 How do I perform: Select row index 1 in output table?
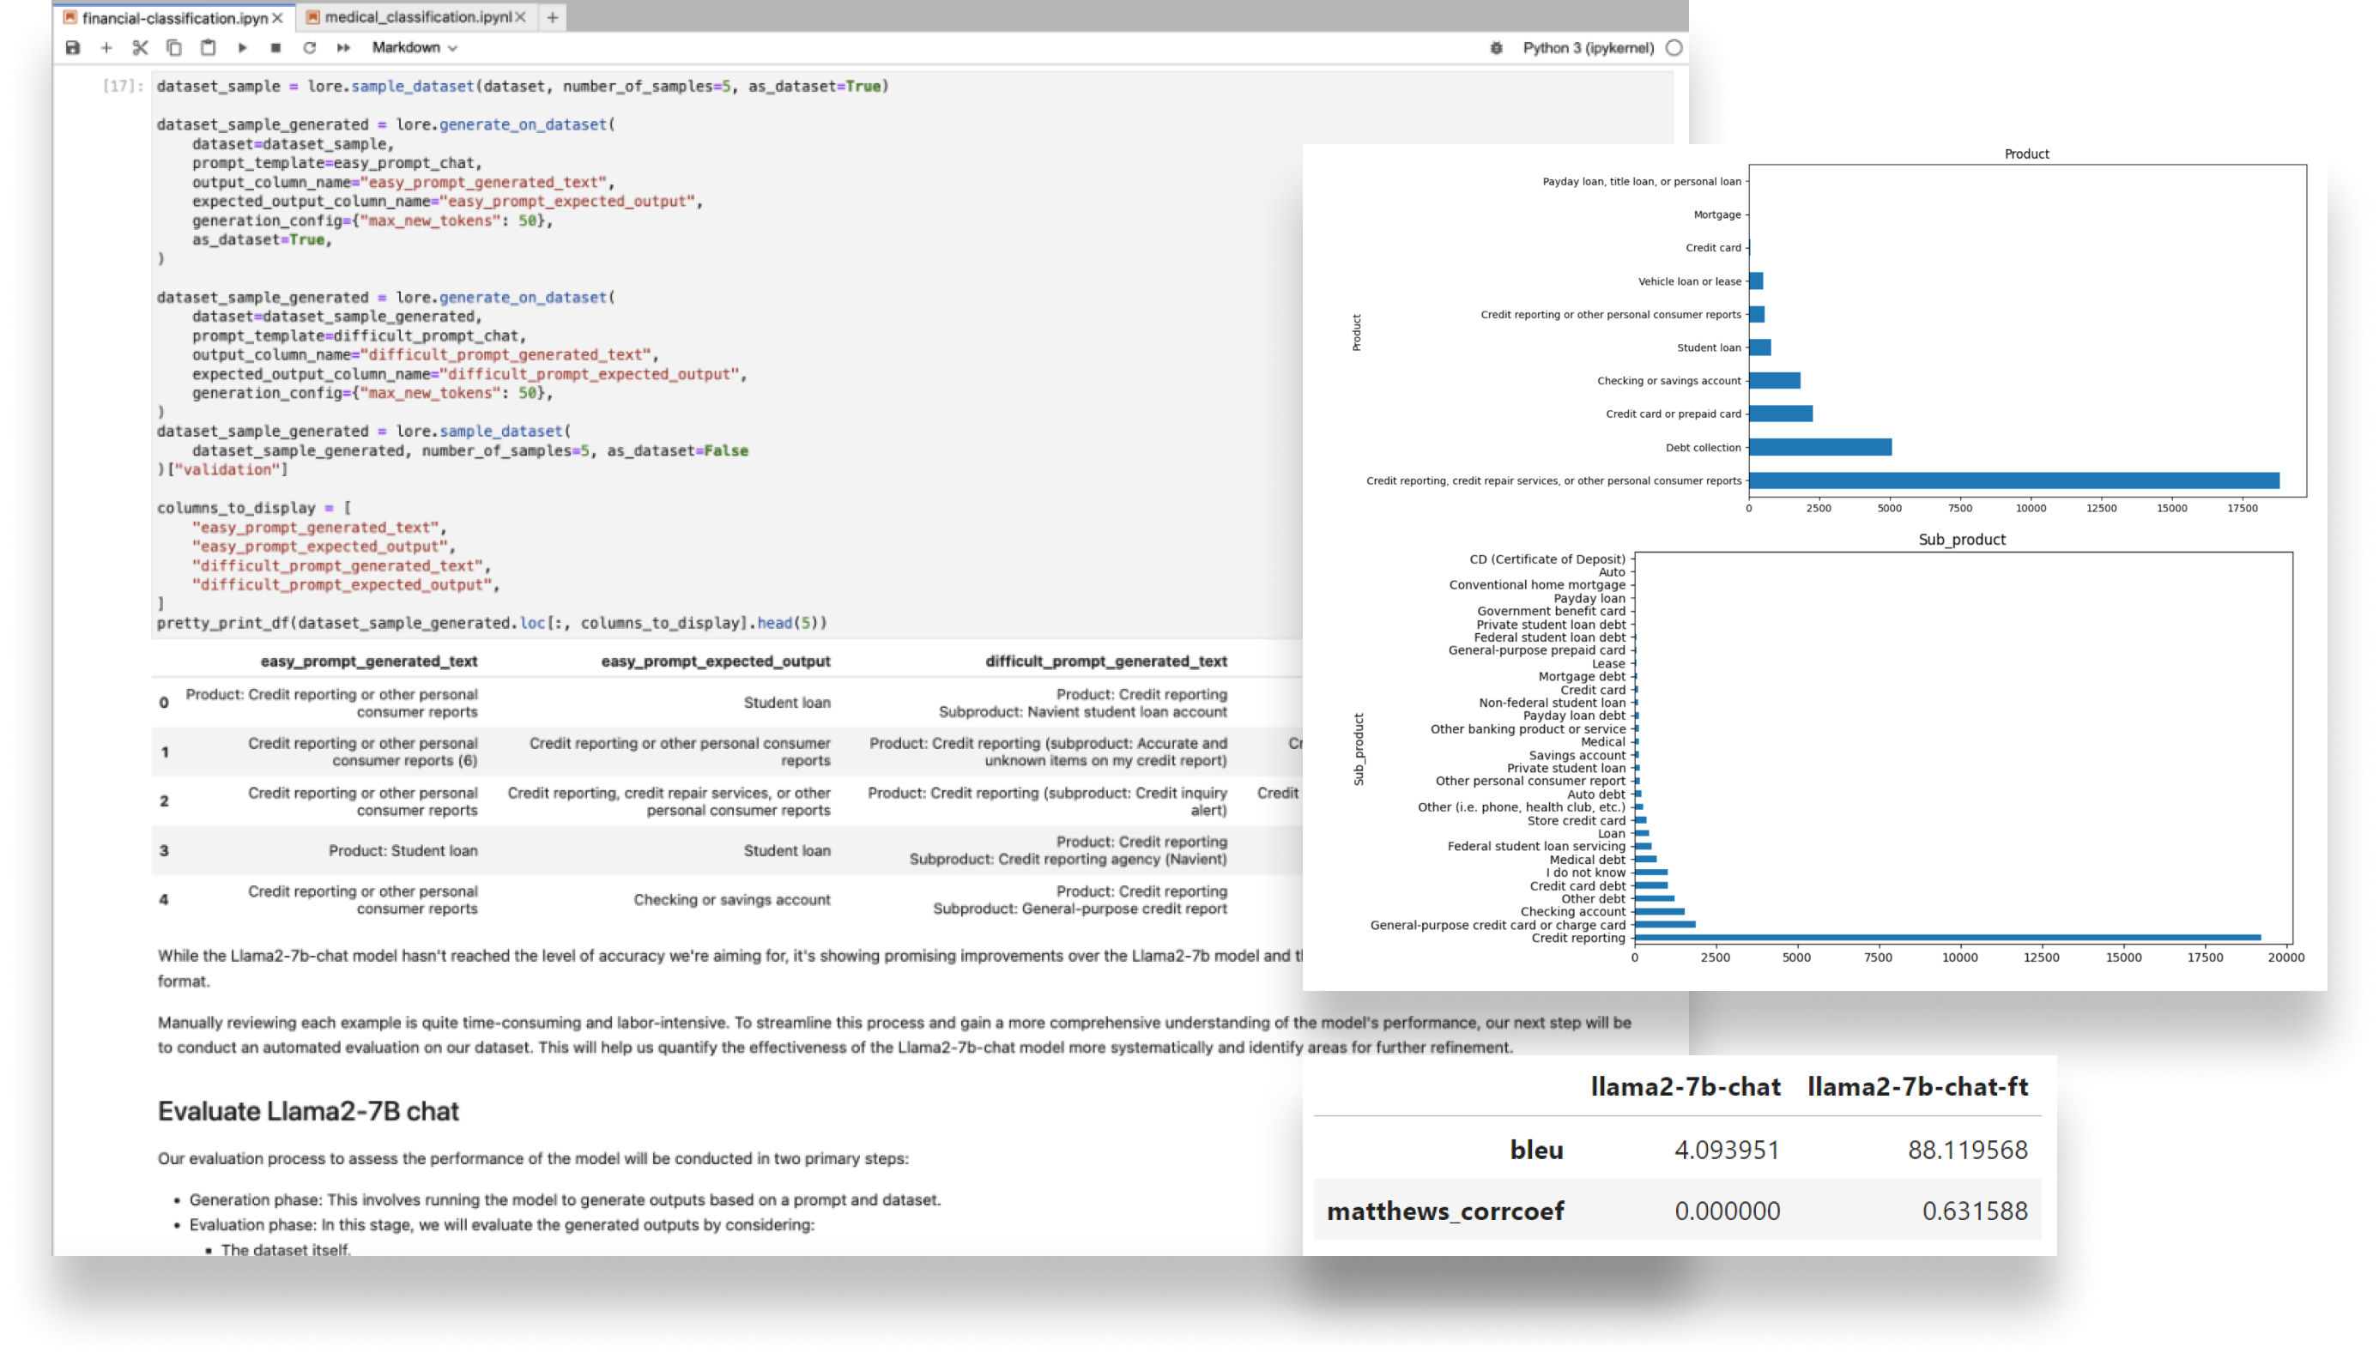point(164,752)
